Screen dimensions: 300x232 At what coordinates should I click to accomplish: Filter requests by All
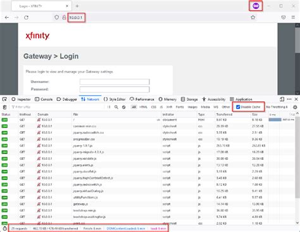coord(134,107)
